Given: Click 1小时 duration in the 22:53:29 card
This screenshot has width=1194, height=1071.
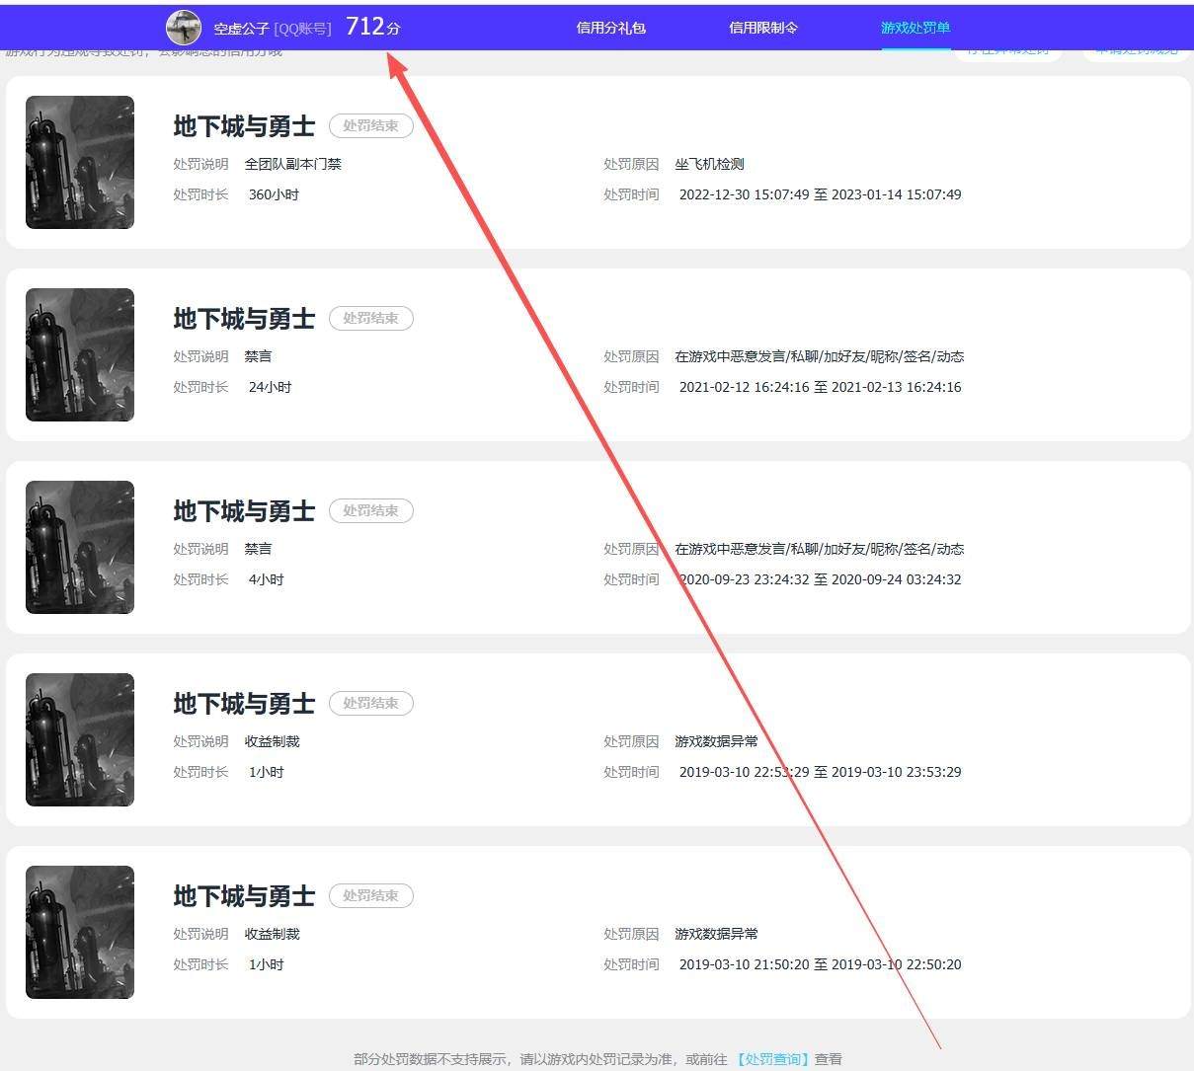Looking at the screenshot, I should (x=266, y=772).
